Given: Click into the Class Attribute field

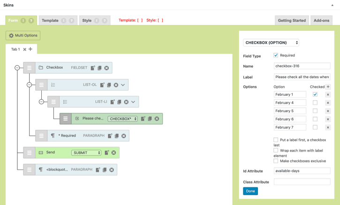Looking at the screenshot, I should click(x=302, y=182).
